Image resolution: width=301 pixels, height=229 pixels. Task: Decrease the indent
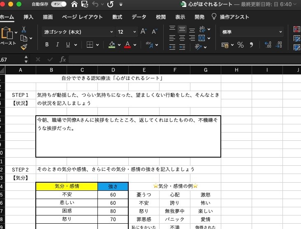point(172,47)
